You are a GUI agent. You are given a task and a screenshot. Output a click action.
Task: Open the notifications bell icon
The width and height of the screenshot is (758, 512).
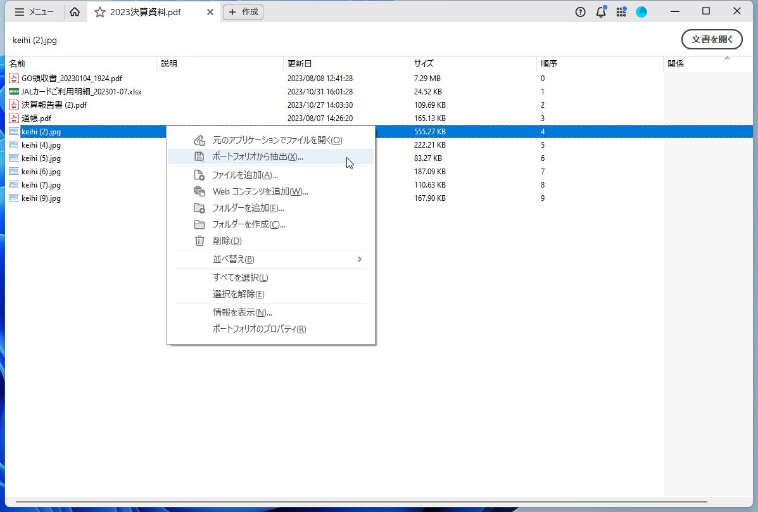(x=601, y=12)
